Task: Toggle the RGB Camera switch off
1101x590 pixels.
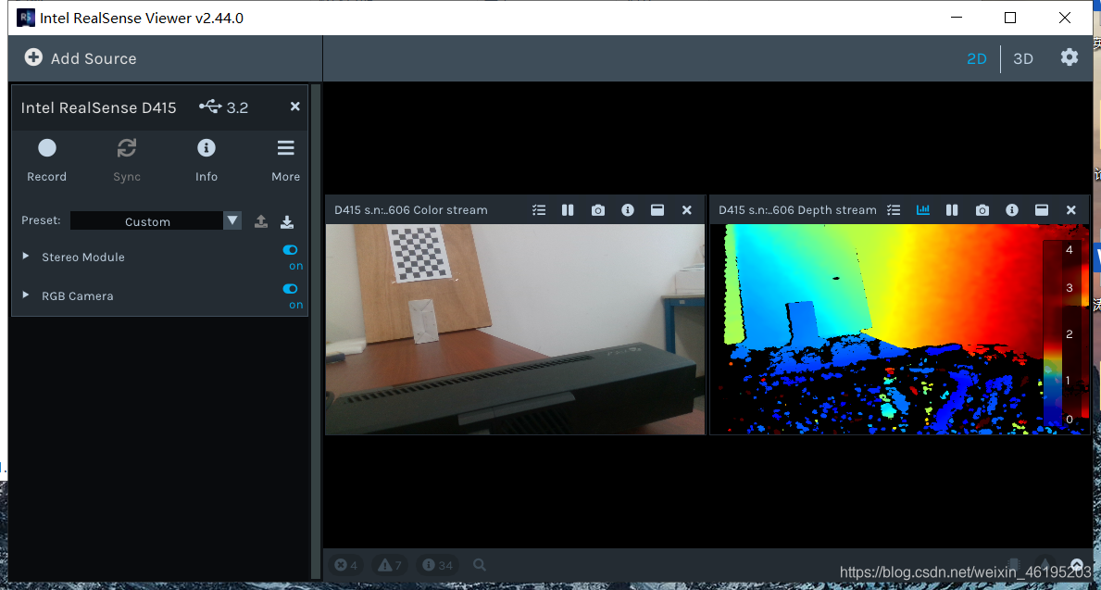Action: (289, 289)
